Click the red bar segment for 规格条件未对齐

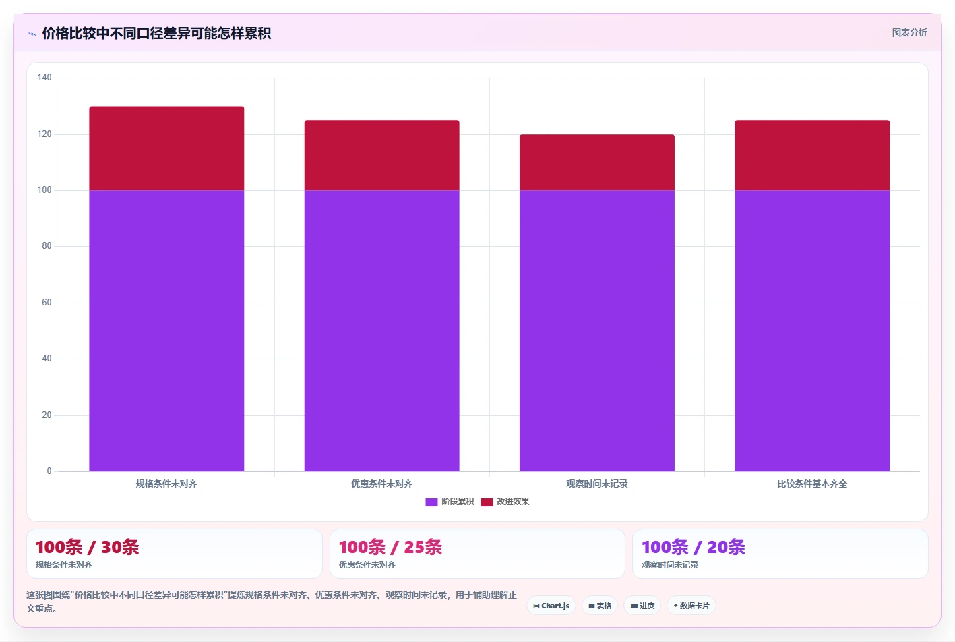coord(166,148)
